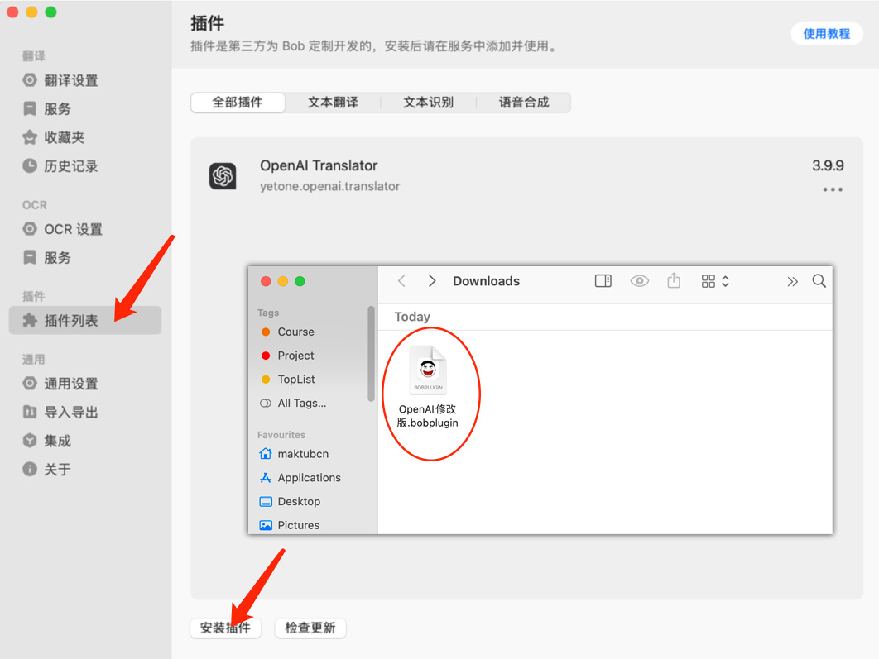This screenshot has height=659, width=879.
Task: Open 通用设置 general settings
Action: click(x=85, y=384)
